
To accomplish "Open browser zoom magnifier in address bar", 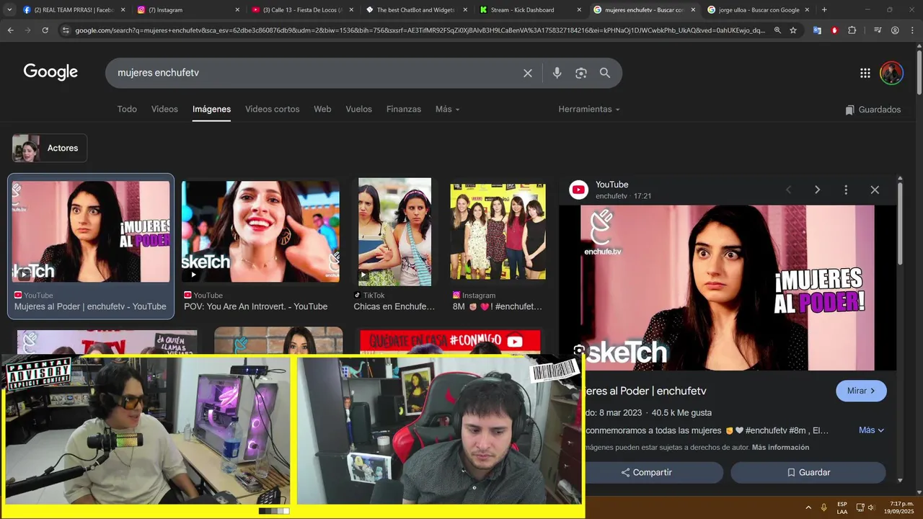I will pyautogui.click(x=777, y=30).
